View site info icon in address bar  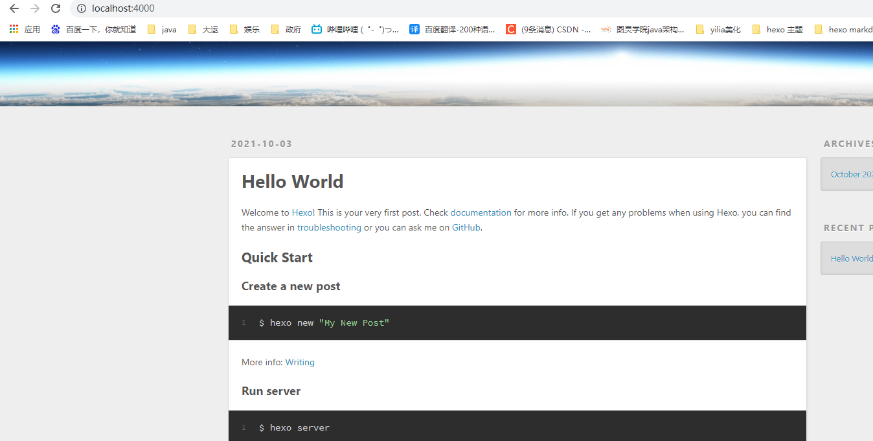[x=82, y=8]
